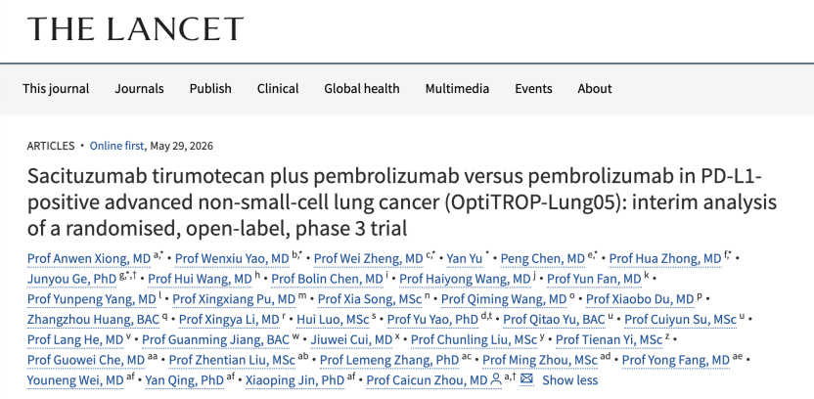Open the This journal menu
This screenshot has width=814, height=399.
(x=56, y=89)
